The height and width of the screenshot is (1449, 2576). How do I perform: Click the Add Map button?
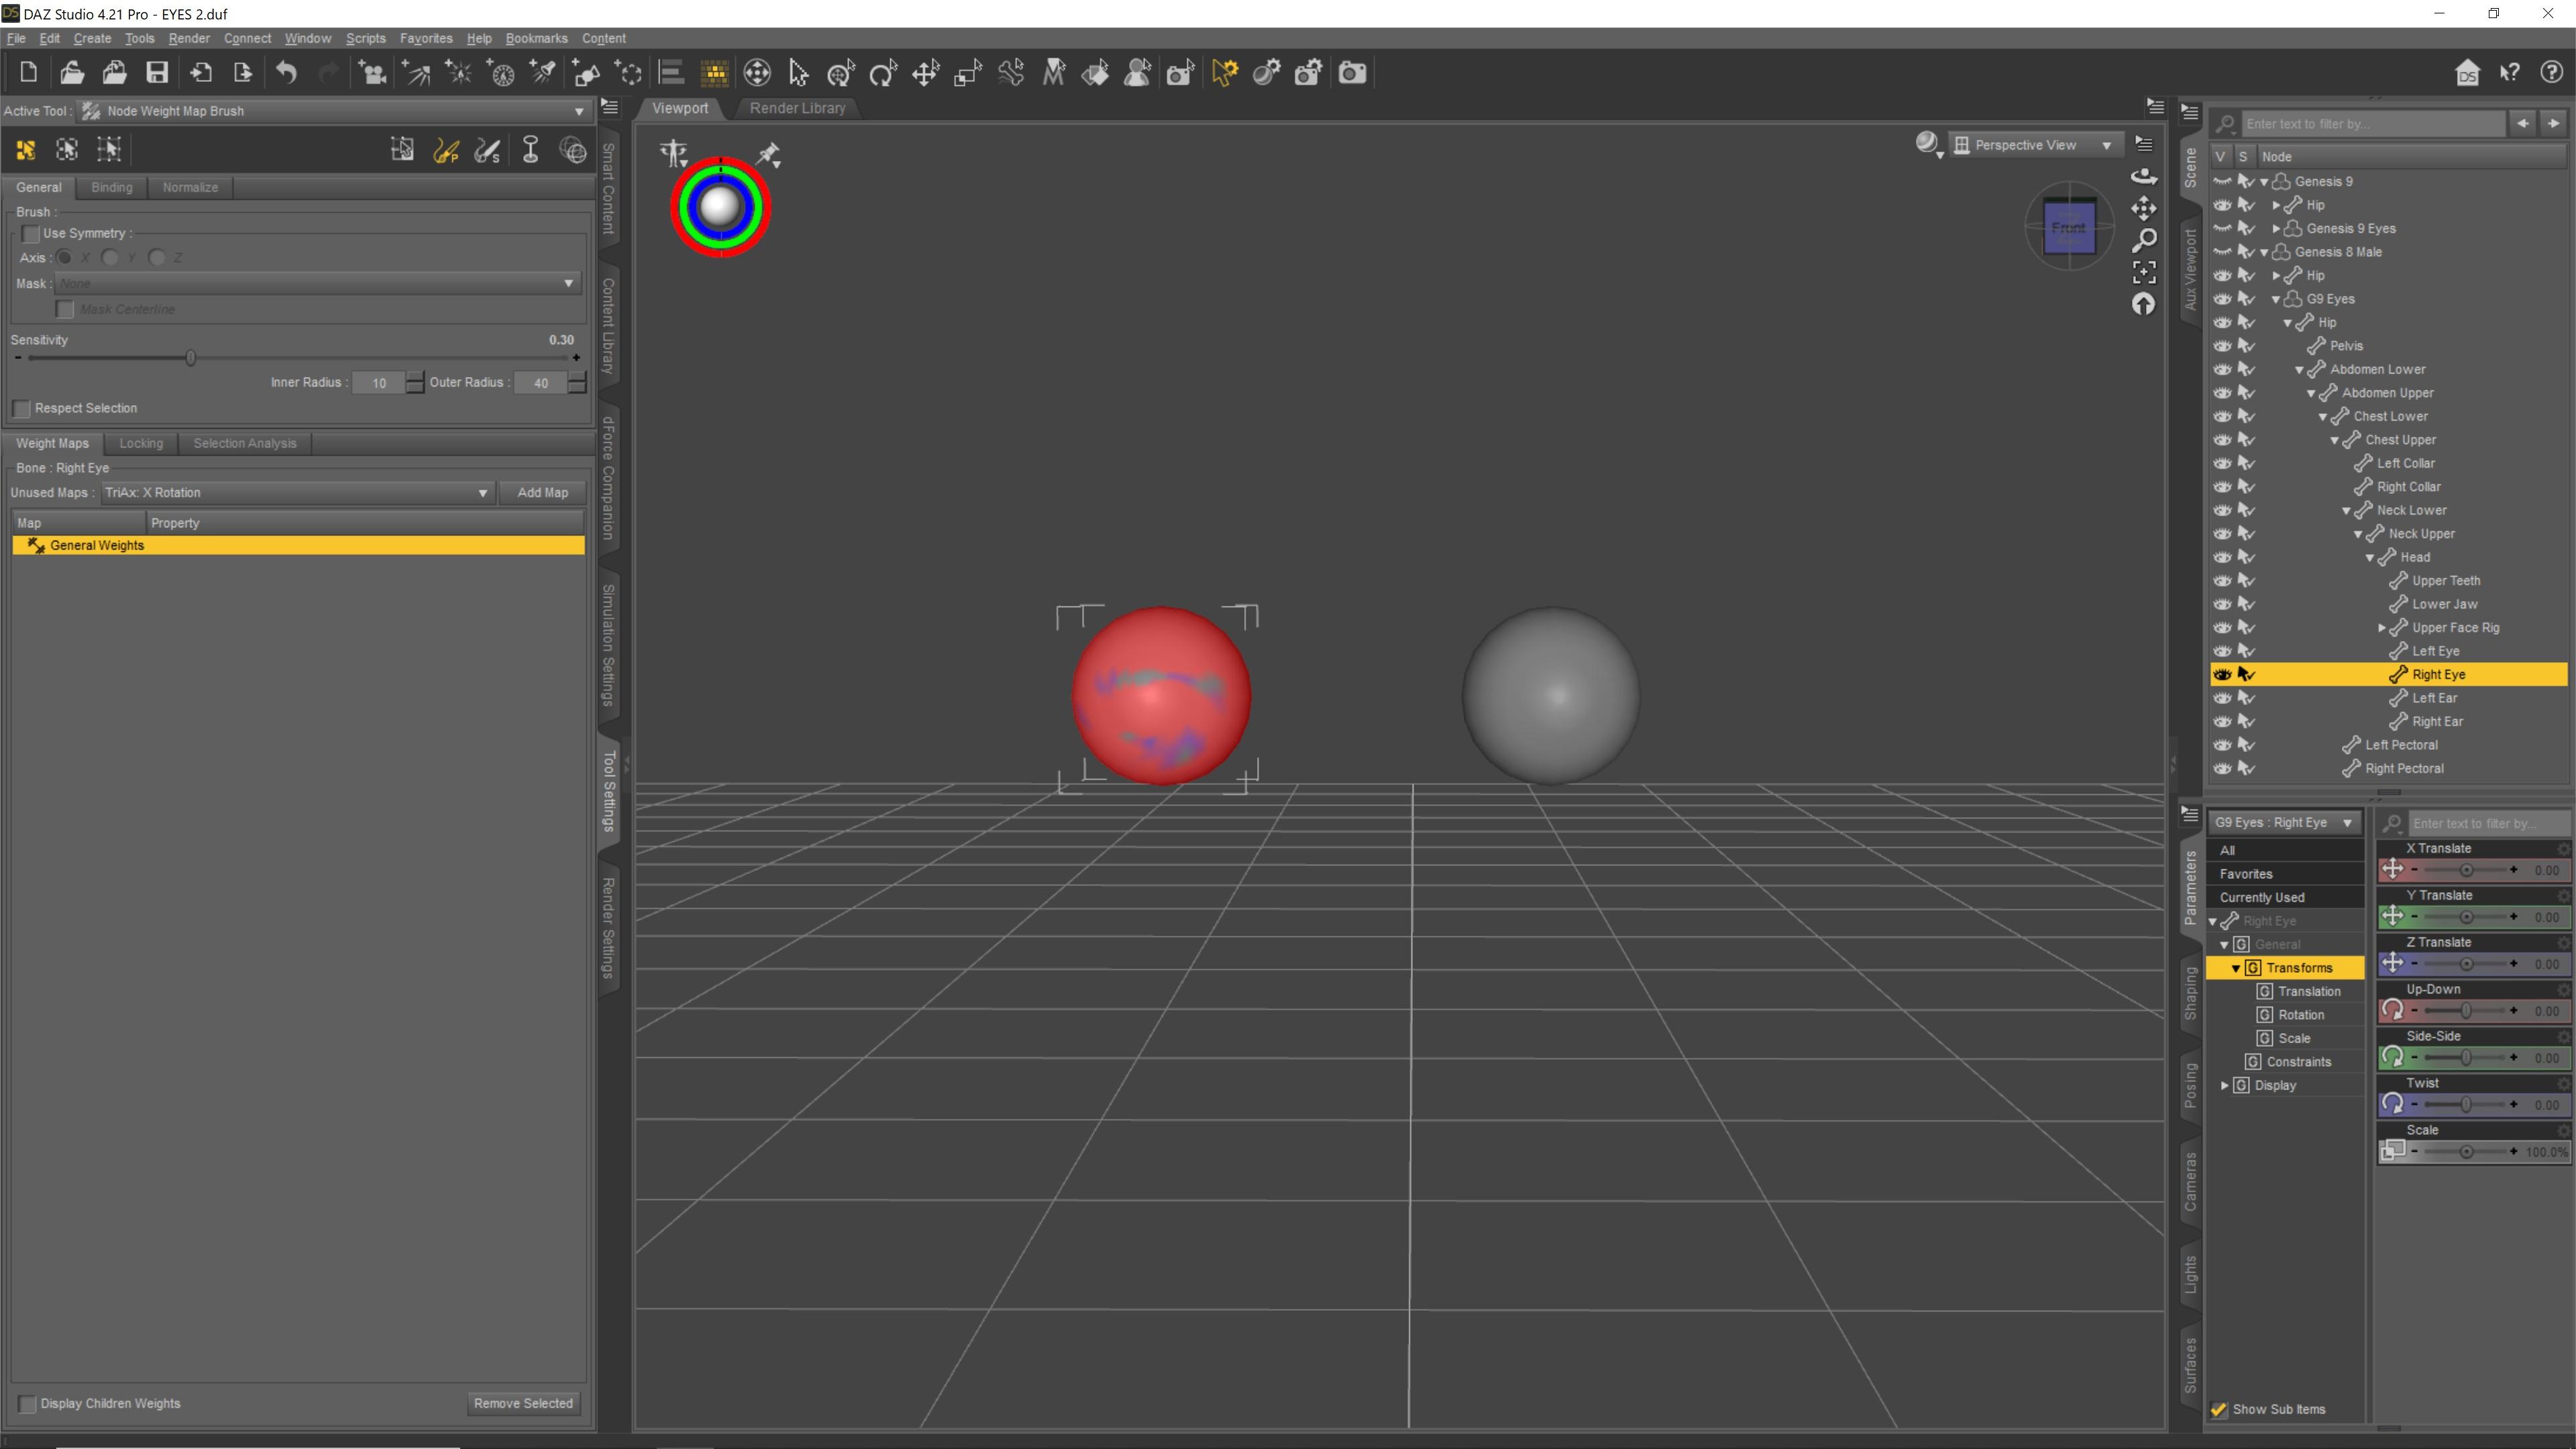tap(542, 492)
